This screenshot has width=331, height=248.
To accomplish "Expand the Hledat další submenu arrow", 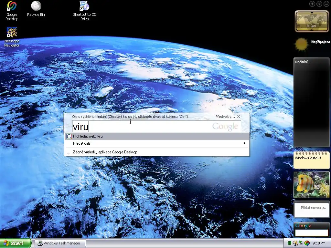I will pos(244,143).
